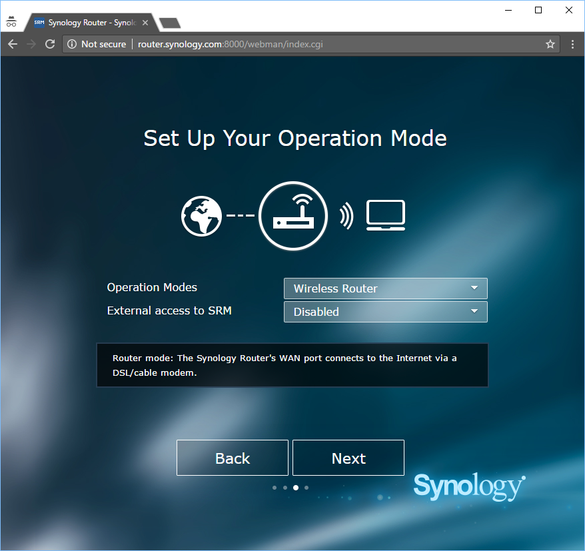The height and width of the screenshot is (551, 585).
Task: Click the SRM favicon on the tab
Action: [x=39, y=23]
